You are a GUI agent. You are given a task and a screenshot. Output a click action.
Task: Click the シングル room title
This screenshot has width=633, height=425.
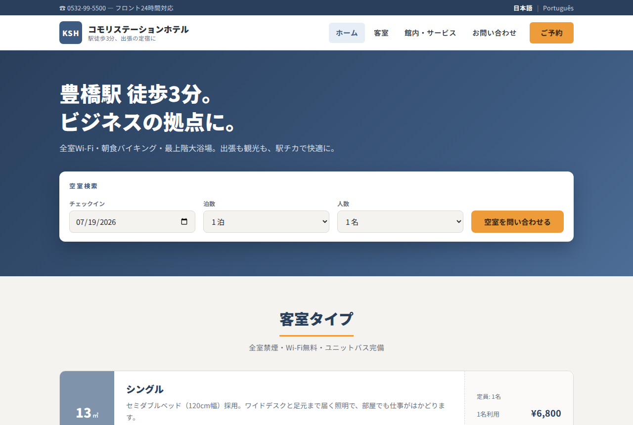click(x=144, y=389)
